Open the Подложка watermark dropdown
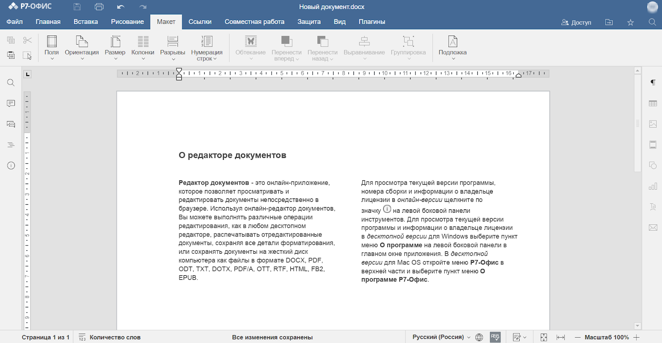The height and width of the screenshot is (343, 662). click(453, 48)
